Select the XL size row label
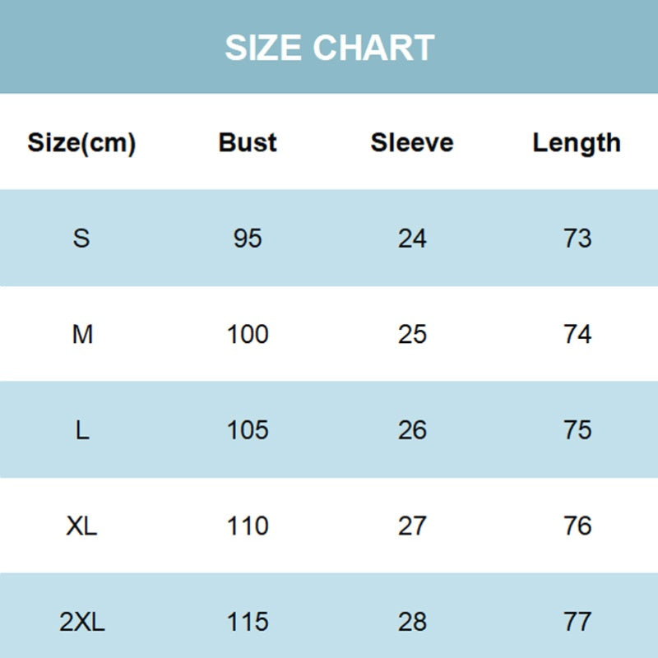 click(82, 526)
